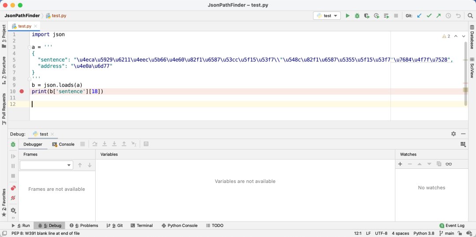Viewport: 476px width, 237px height.
Task: Run test with coverage
Action: [x=367, y=15]
